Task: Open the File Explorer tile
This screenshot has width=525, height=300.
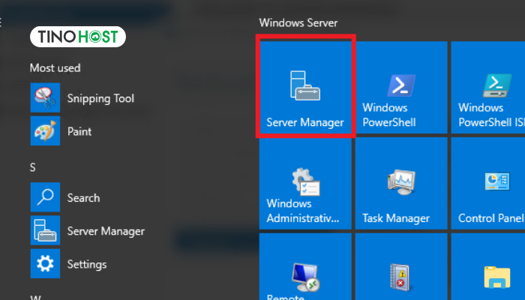Action: (488, 267)
